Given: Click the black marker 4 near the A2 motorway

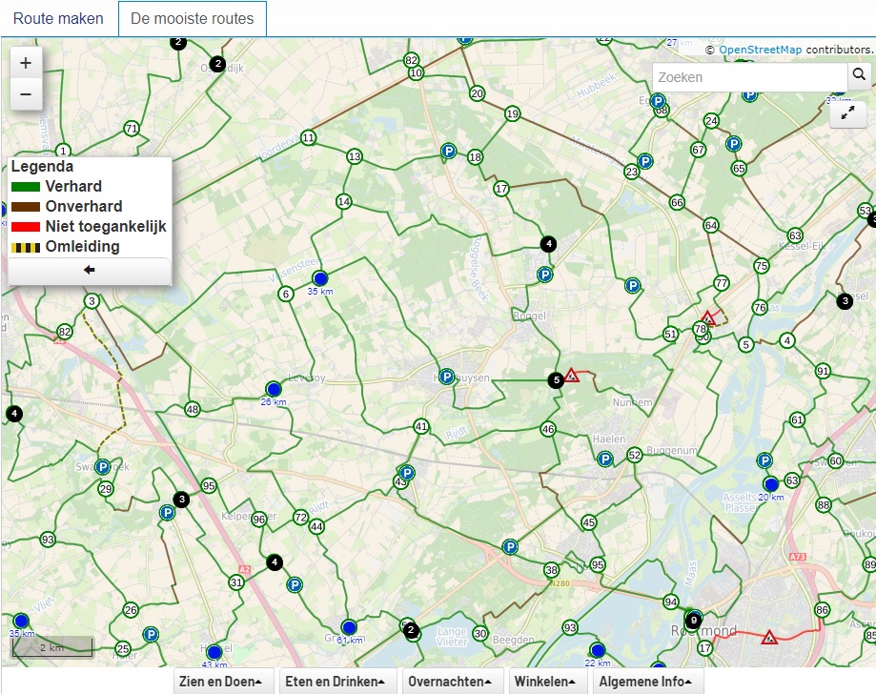Looking at the screenshot, I should (275, 561).
